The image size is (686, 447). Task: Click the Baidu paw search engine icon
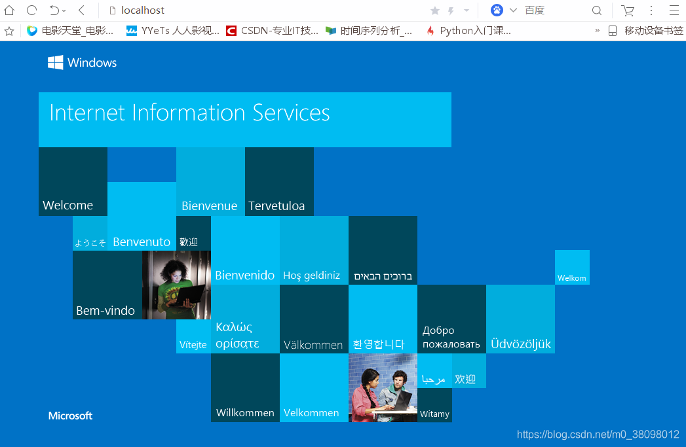tap(497, 10)
